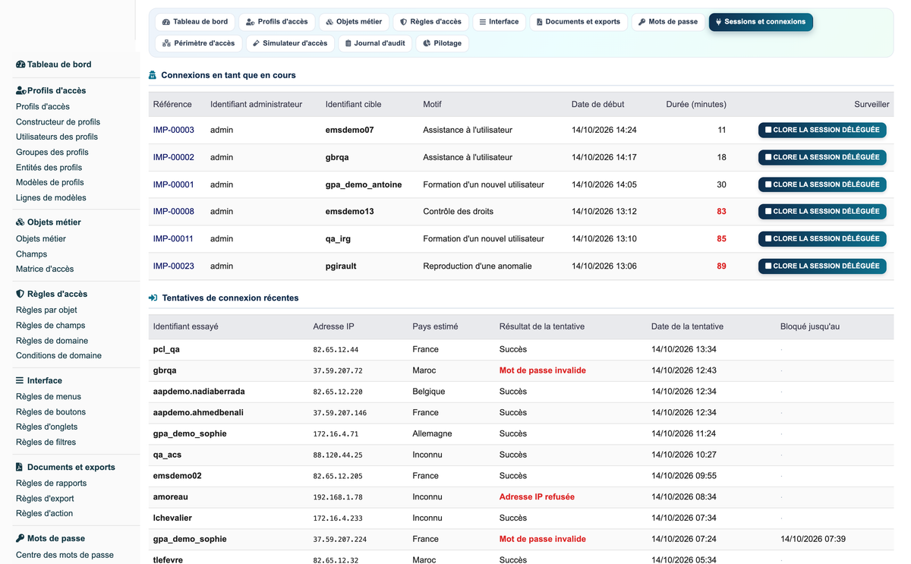Close the delegated session for pgirault
The width and height of the screenshot is (911, 564).
coord(822,266)
